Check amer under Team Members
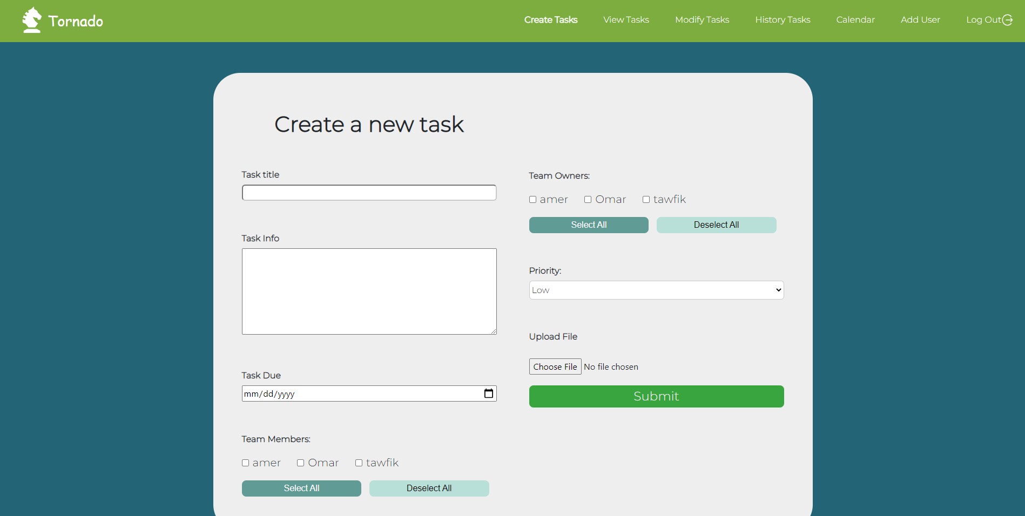This screenshot has width=1025, height=516. [245, 463]
